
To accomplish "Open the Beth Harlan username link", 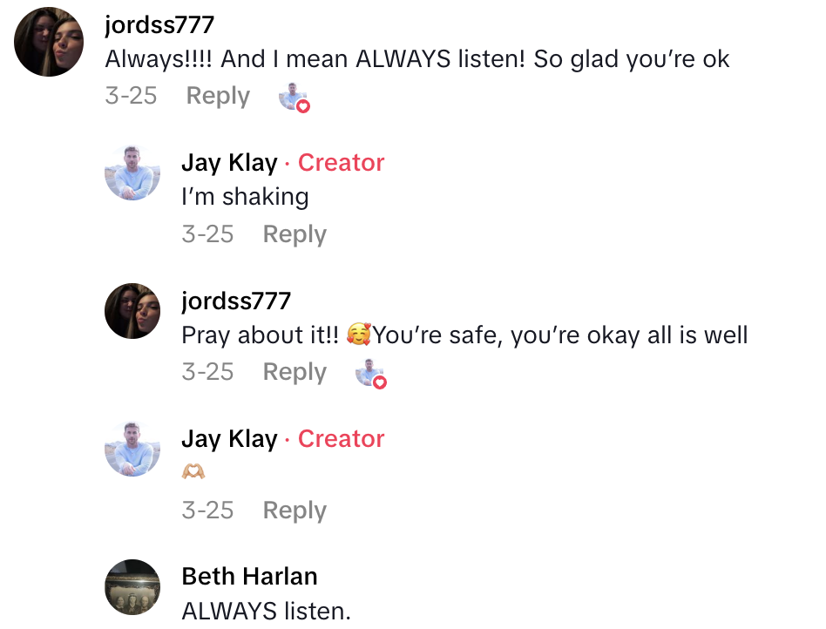I will tap(249, 577).
